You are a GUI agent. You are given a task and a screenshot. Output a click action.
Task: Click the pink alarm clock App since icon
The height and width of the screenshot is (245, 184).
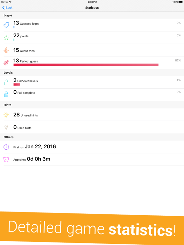(x=6, y=160)
